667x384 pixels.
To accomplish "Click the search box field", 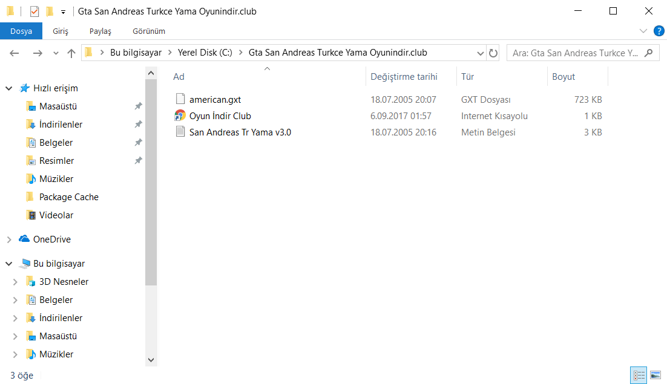I will pyautogui.click(x=575, y=53).
